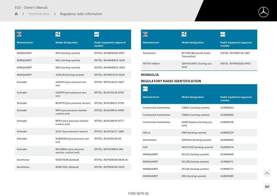Click the HELLA DM4 locking system row
This screenshot has width=277, height=196.
199,133
